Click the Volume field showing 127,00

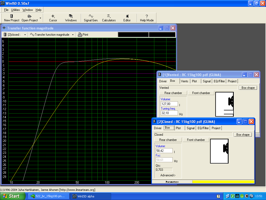(x=169, y=104)
